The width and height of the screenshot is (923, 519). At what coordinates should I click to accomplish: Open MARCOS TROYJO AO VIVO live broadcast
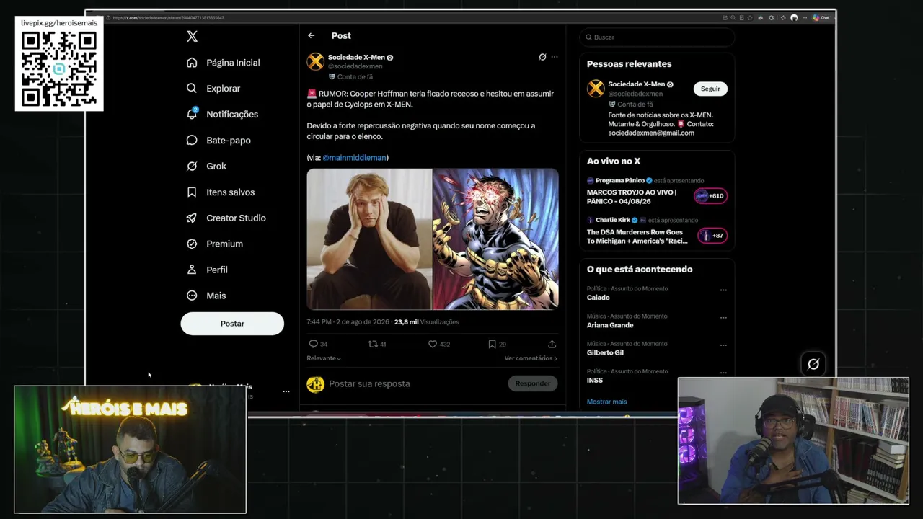(632, 197)
